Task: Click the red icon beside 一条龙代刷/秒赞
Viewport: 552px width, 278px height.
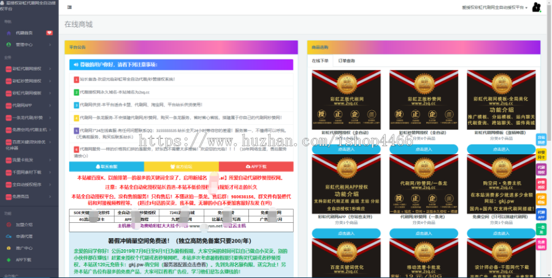Action: (9, 118)
